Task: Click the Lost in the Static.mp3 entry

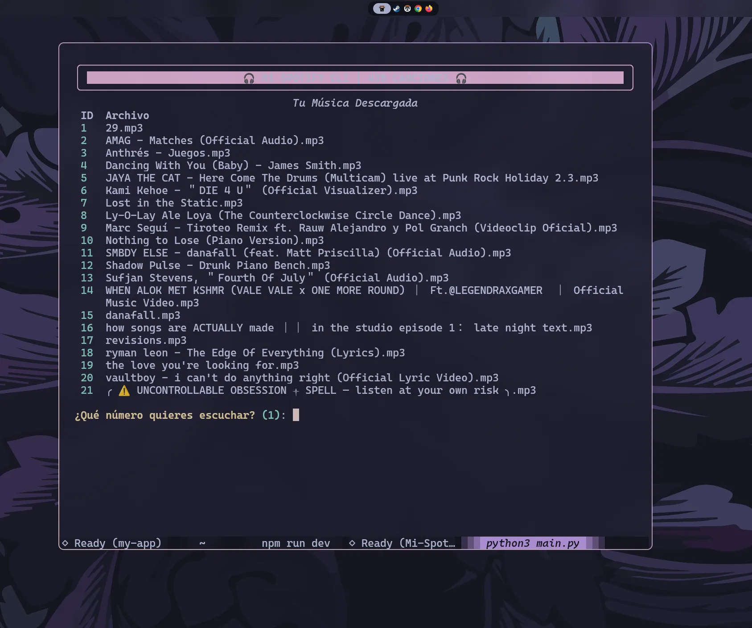Action: [x=174, y=203]
